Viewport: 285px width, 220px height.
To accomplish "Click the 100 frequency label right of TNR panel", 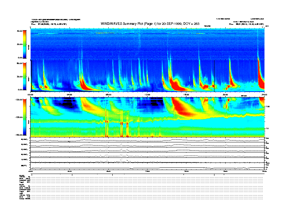I will tap(268, 106).
